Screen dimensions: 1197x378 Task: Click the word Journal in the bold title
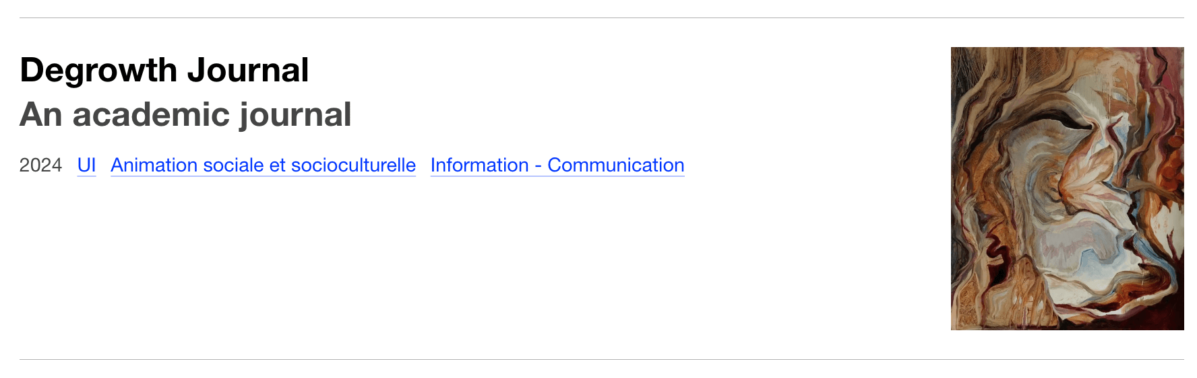tap(248, 70)
